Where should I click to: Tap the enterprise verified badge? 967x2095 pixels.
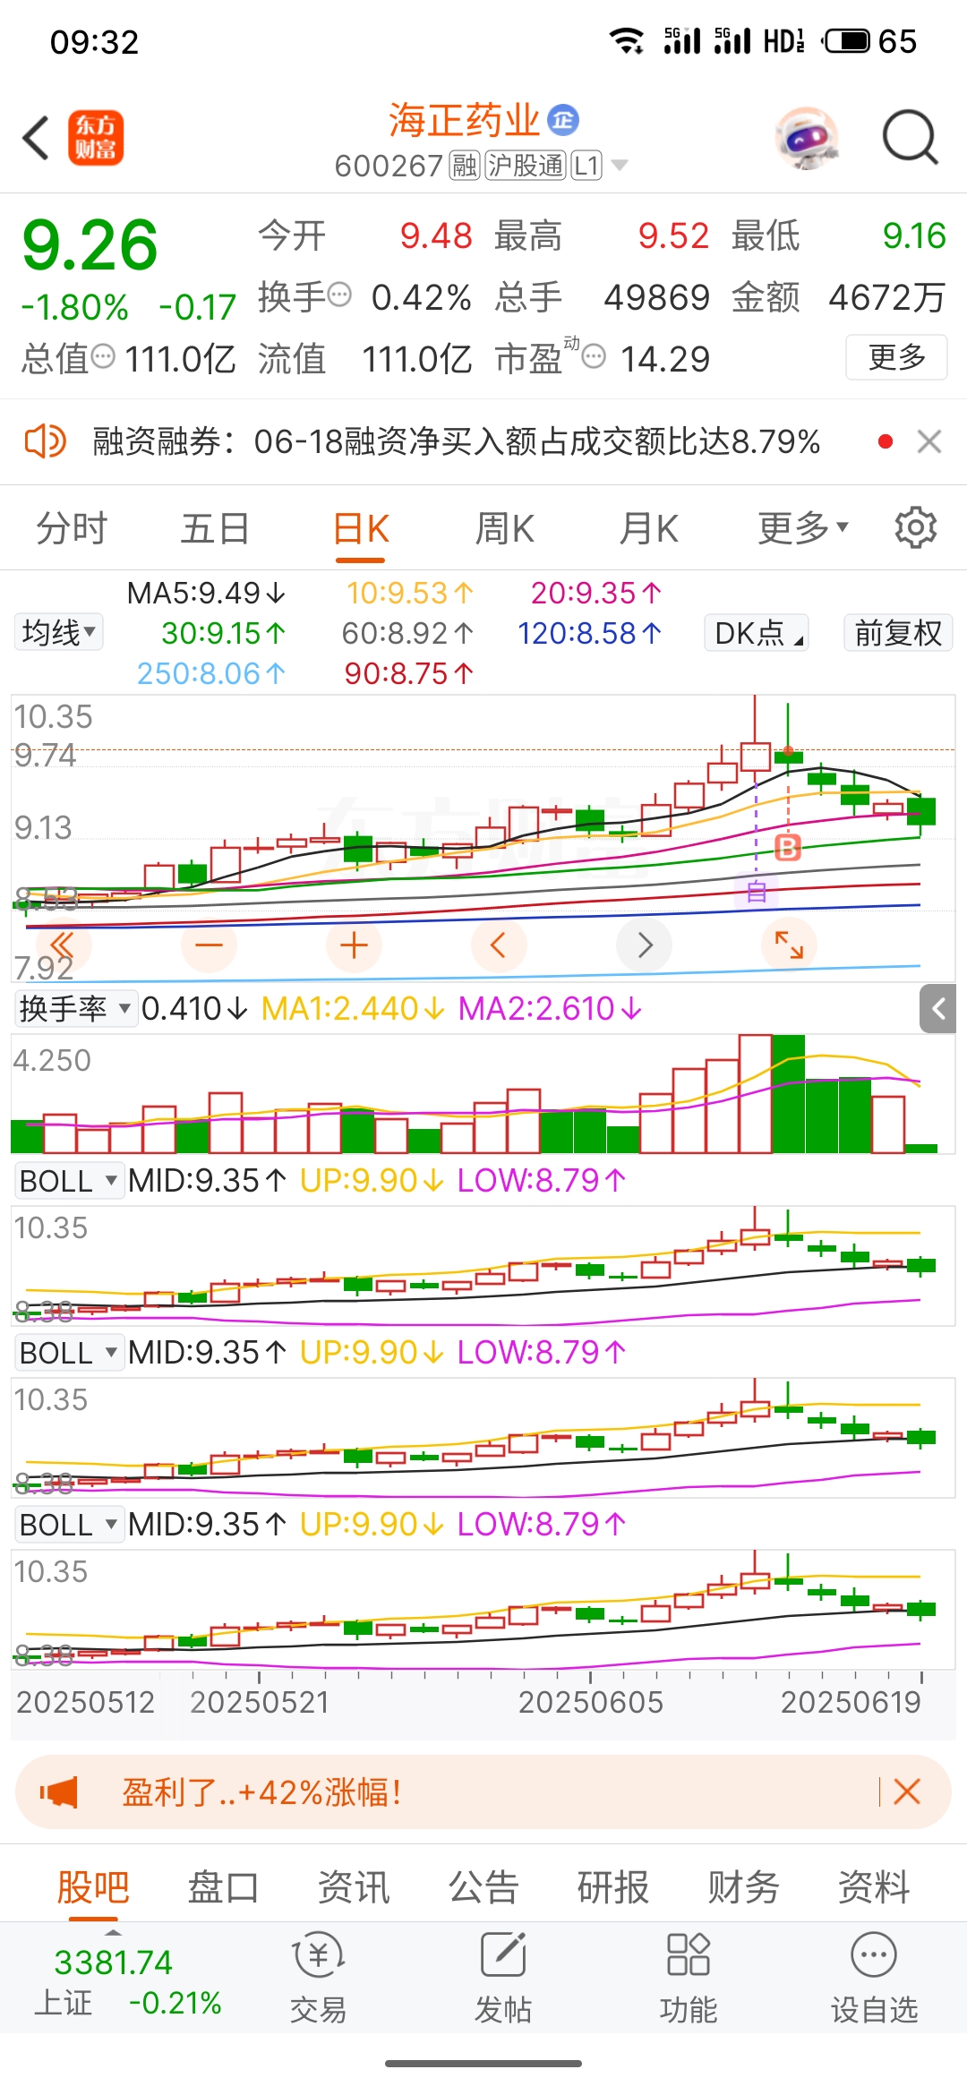click(564, 119)
